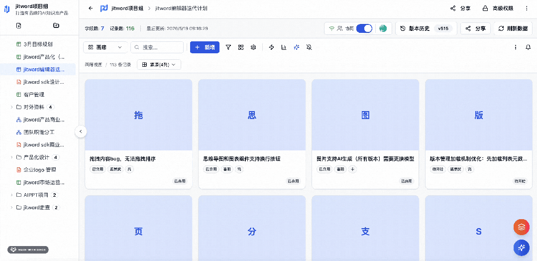Click the AI sparkle toolbar icon
This screenshot has height=261, width=537.
click(297, 47)
